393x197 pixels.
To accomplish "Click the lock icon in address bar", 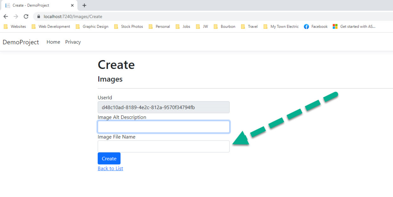I will 39,16.
